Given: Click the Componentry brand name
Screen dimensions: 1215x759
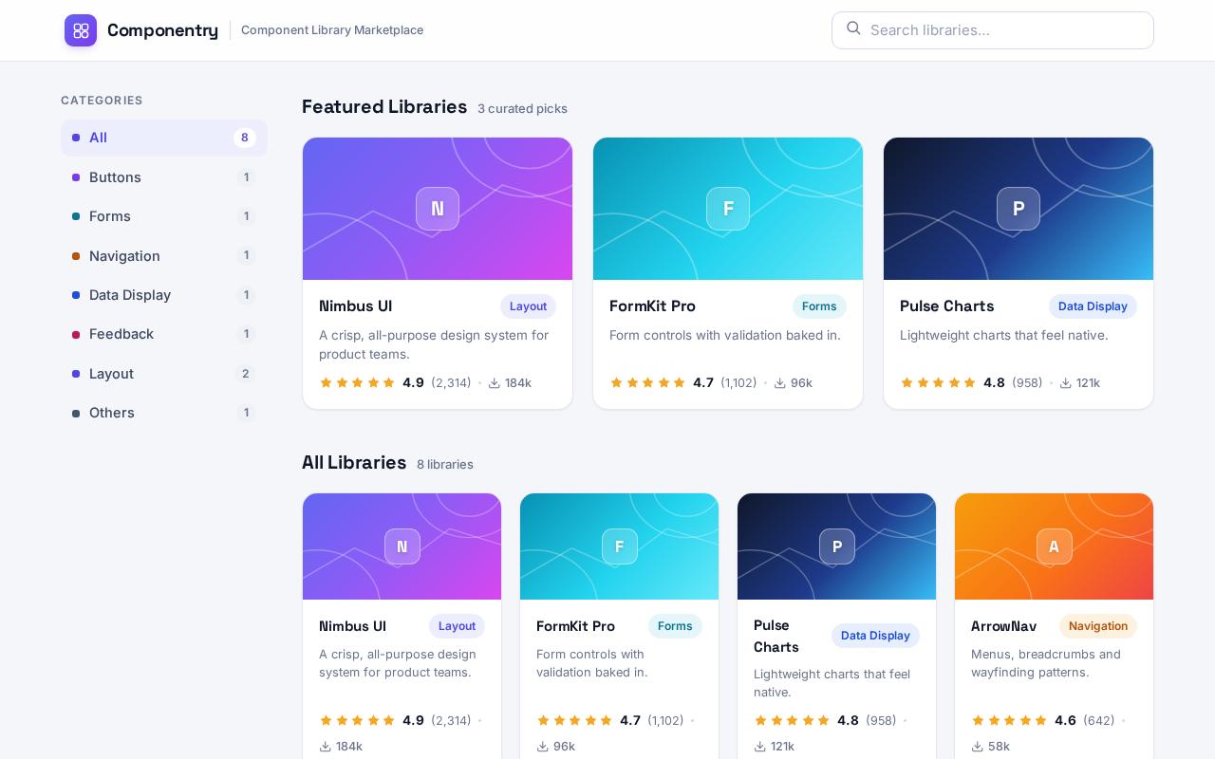Looking at the screenshot, I should [162, 30].
